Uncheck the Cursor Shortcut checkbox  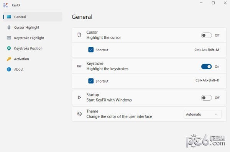pos(91,50)
